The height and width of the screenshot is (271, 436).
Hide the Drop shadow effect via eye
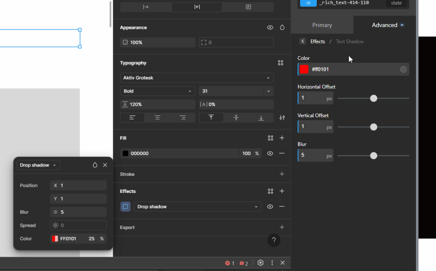pyautogui.click(x=270, y=207)
